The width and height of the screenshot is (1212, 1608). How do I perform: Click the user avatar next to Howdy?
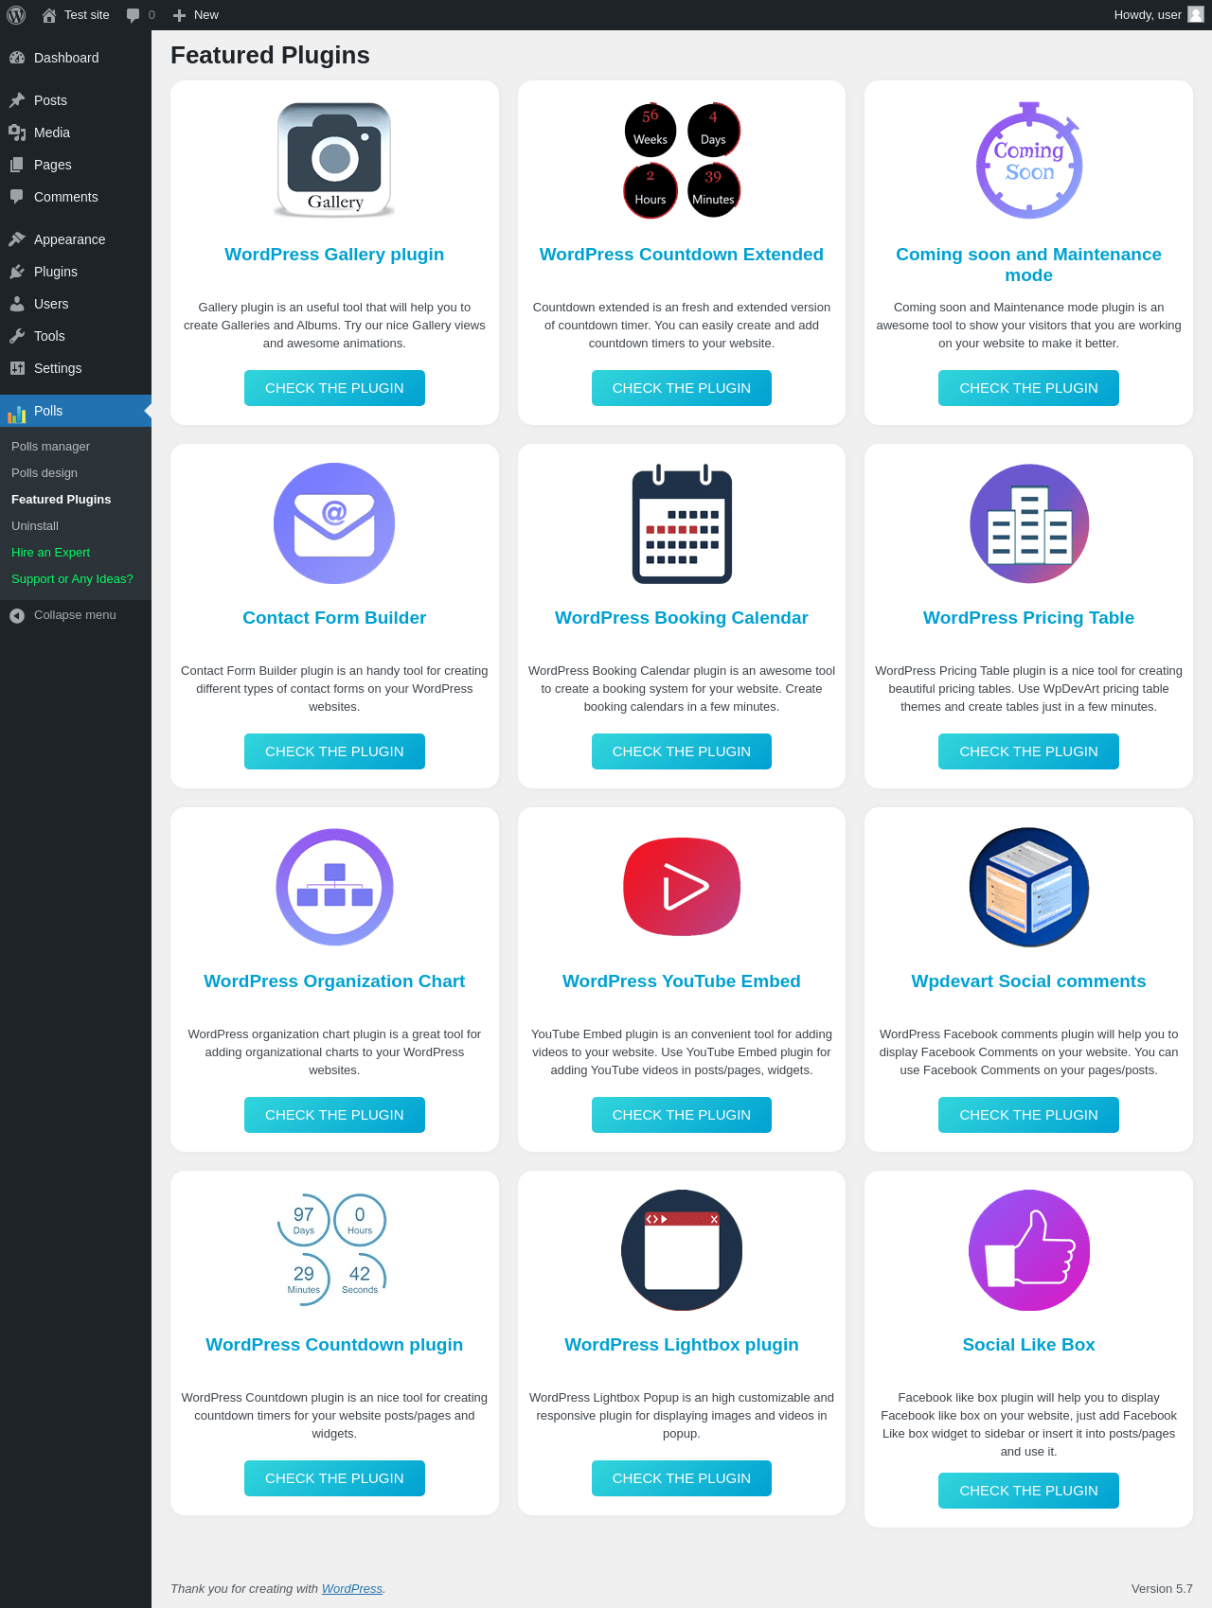point(1196,14)
